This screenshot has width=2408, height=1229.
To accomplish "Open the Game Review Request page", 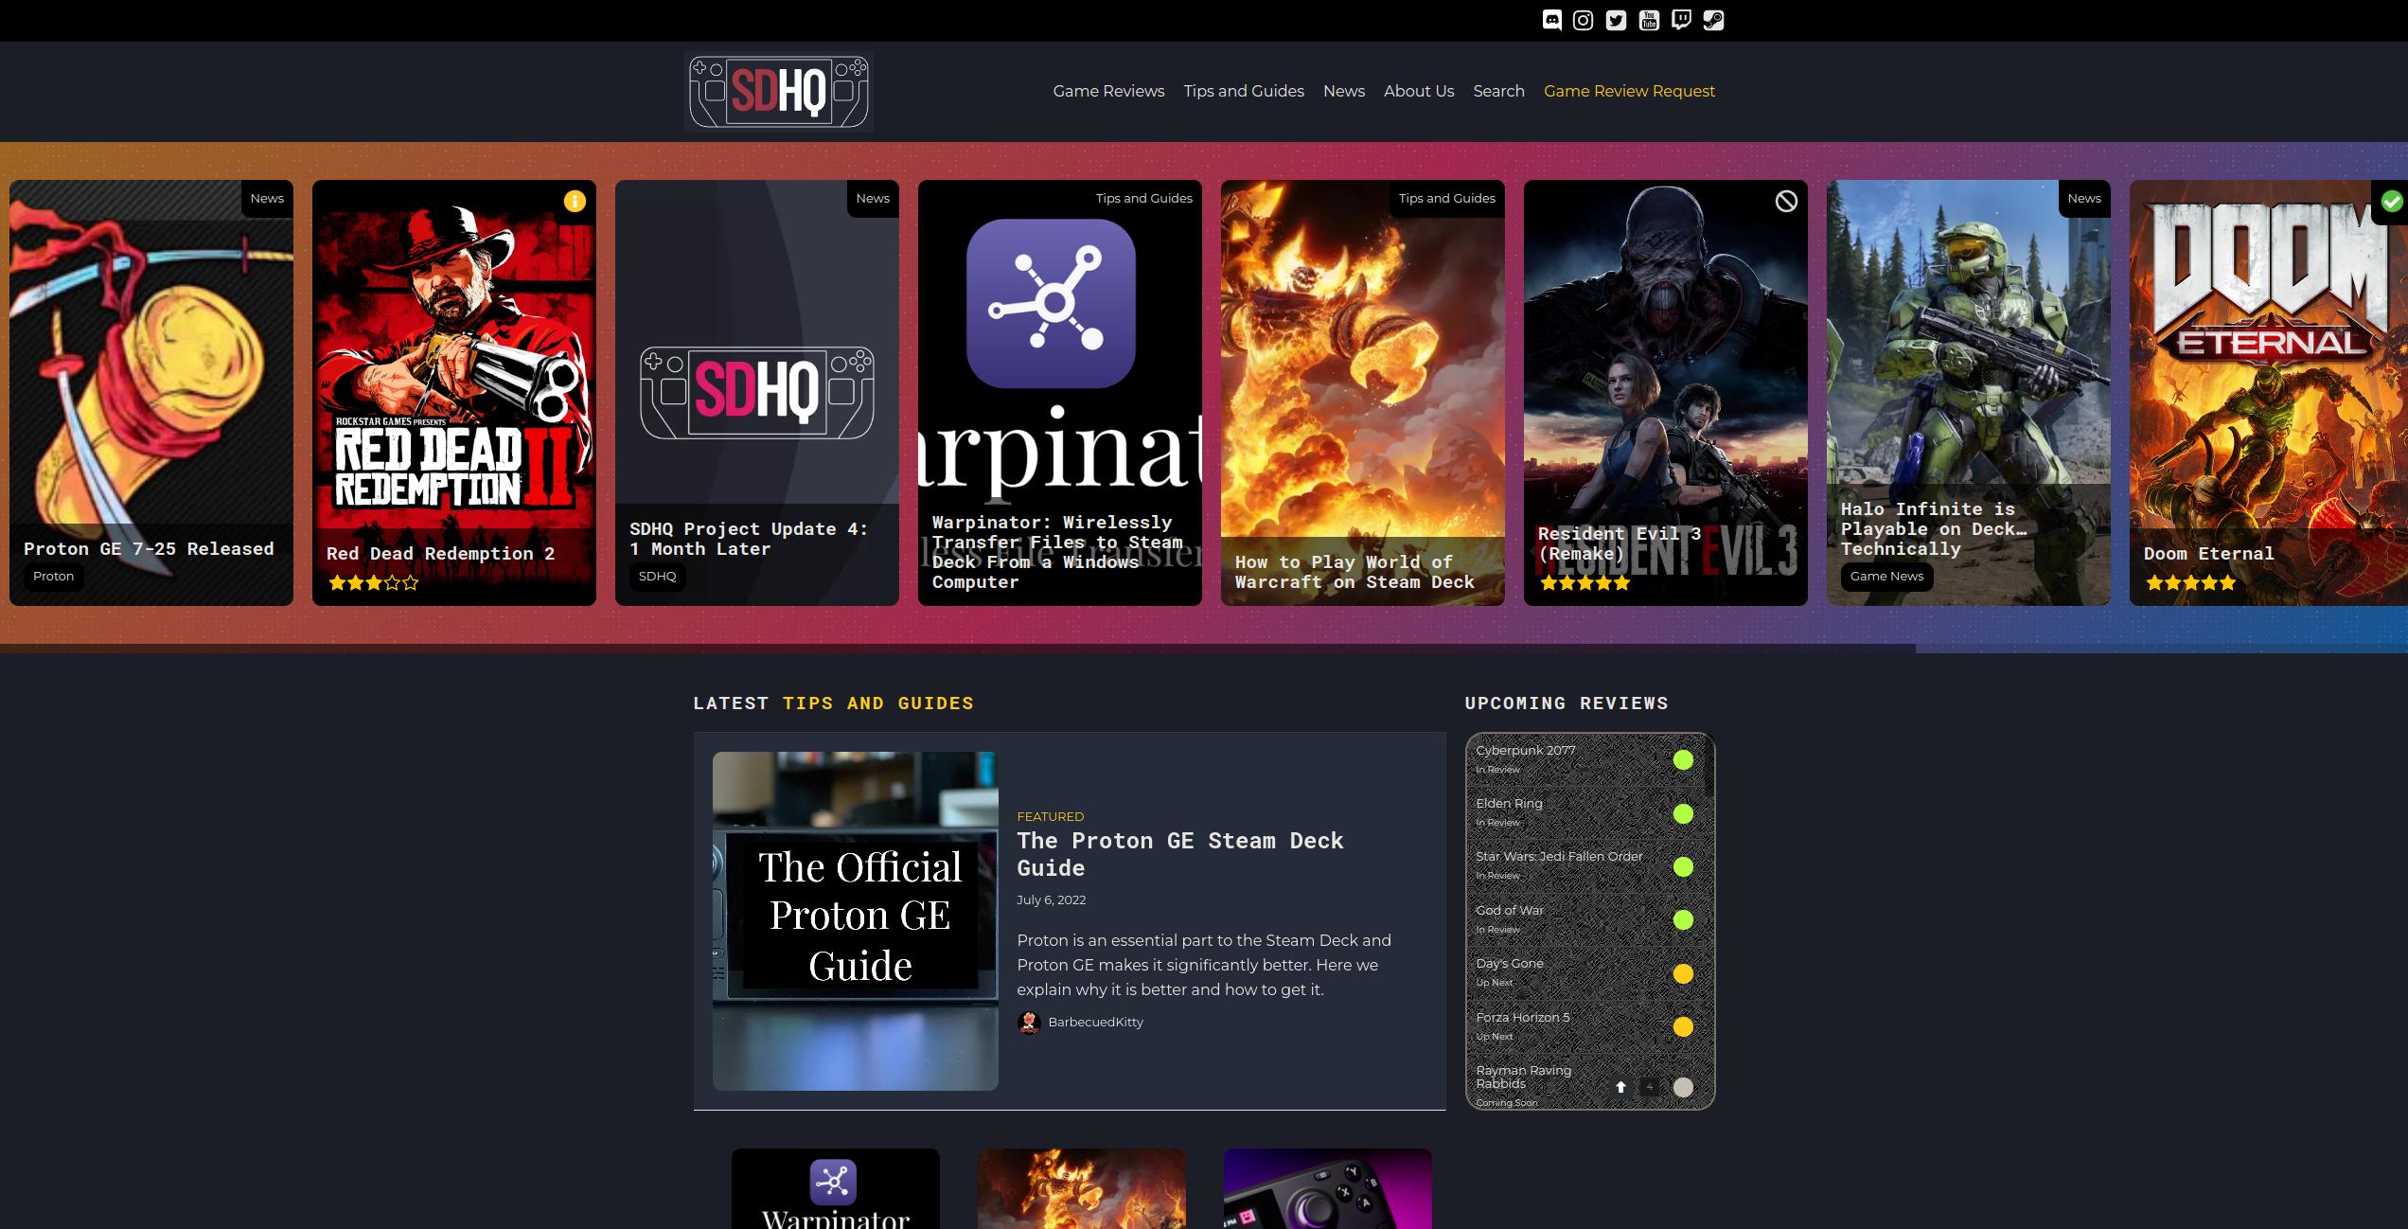I will coord(1629,91).
